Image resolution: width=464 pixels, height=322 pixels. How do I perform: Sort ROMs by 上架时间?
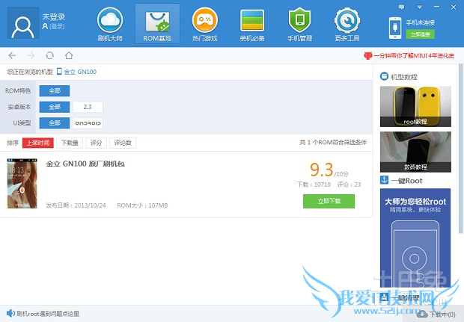(37, 143)
